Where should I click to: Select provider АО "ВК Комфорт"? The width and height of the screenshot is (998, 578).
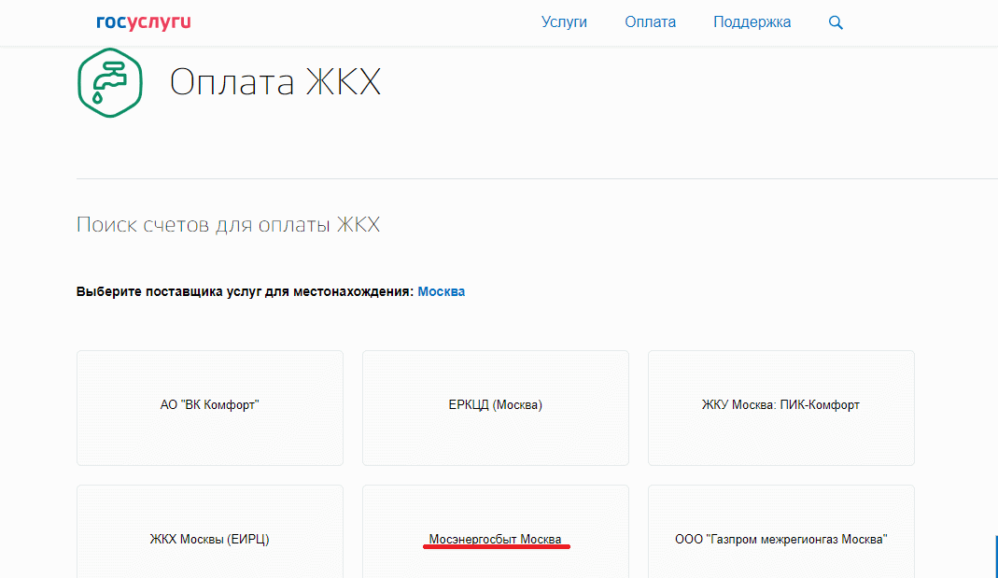[209, 405]
